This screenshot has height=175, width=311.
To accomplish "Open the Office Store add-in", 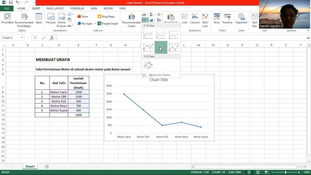I will tap(83, 17).
